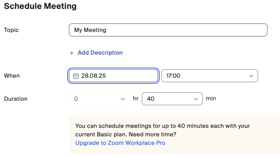This screenshot has height=157, width=280.
Task: Select the date field showing 28.08.25
Action: (x=113, y=76)
